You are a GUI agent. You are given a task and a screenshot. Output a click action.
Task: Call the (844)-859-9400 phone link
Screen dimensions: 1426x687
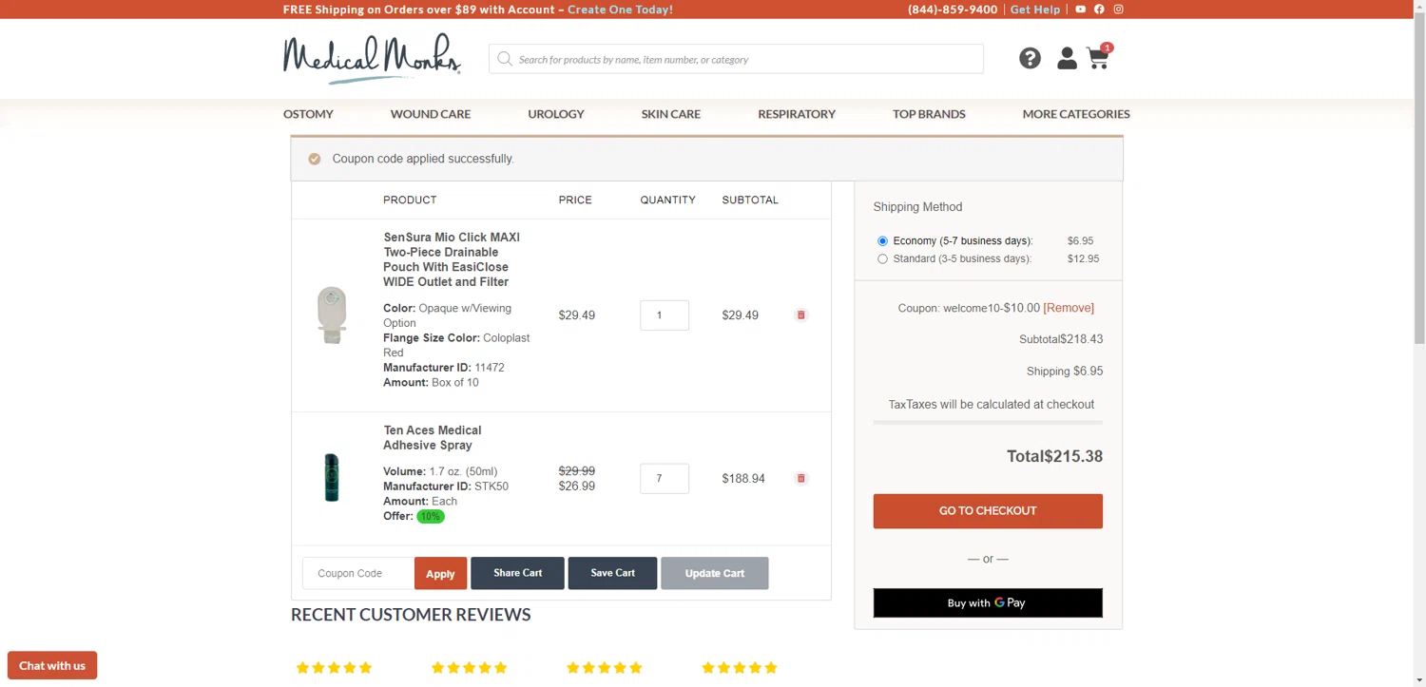[953, 10]
